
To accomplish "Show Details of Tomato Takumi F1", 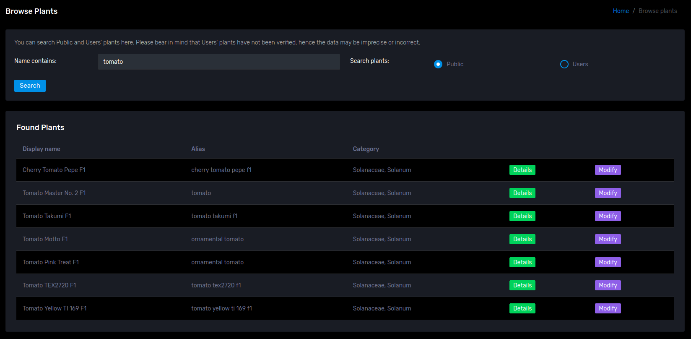I will tap(522, 216).
